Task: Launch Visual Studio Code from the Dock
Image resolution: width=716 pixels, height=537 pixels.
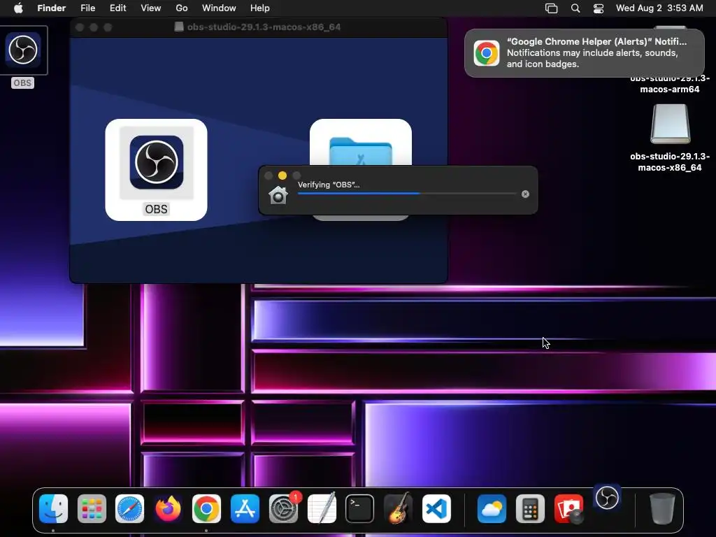Action: tap(436, 509)
